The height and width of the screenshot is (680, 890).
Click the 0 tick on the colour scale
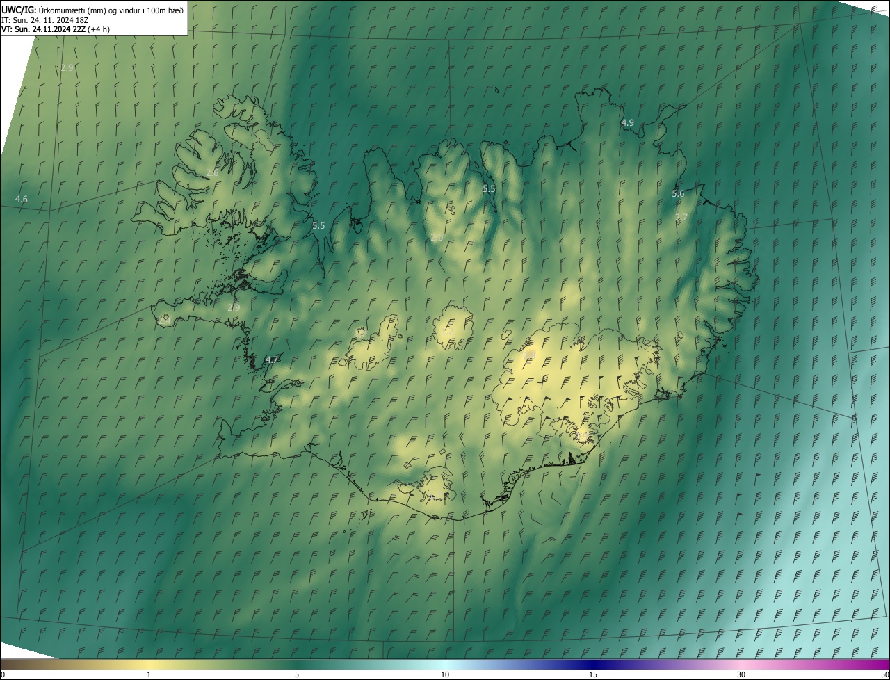[x=3, y=674]
